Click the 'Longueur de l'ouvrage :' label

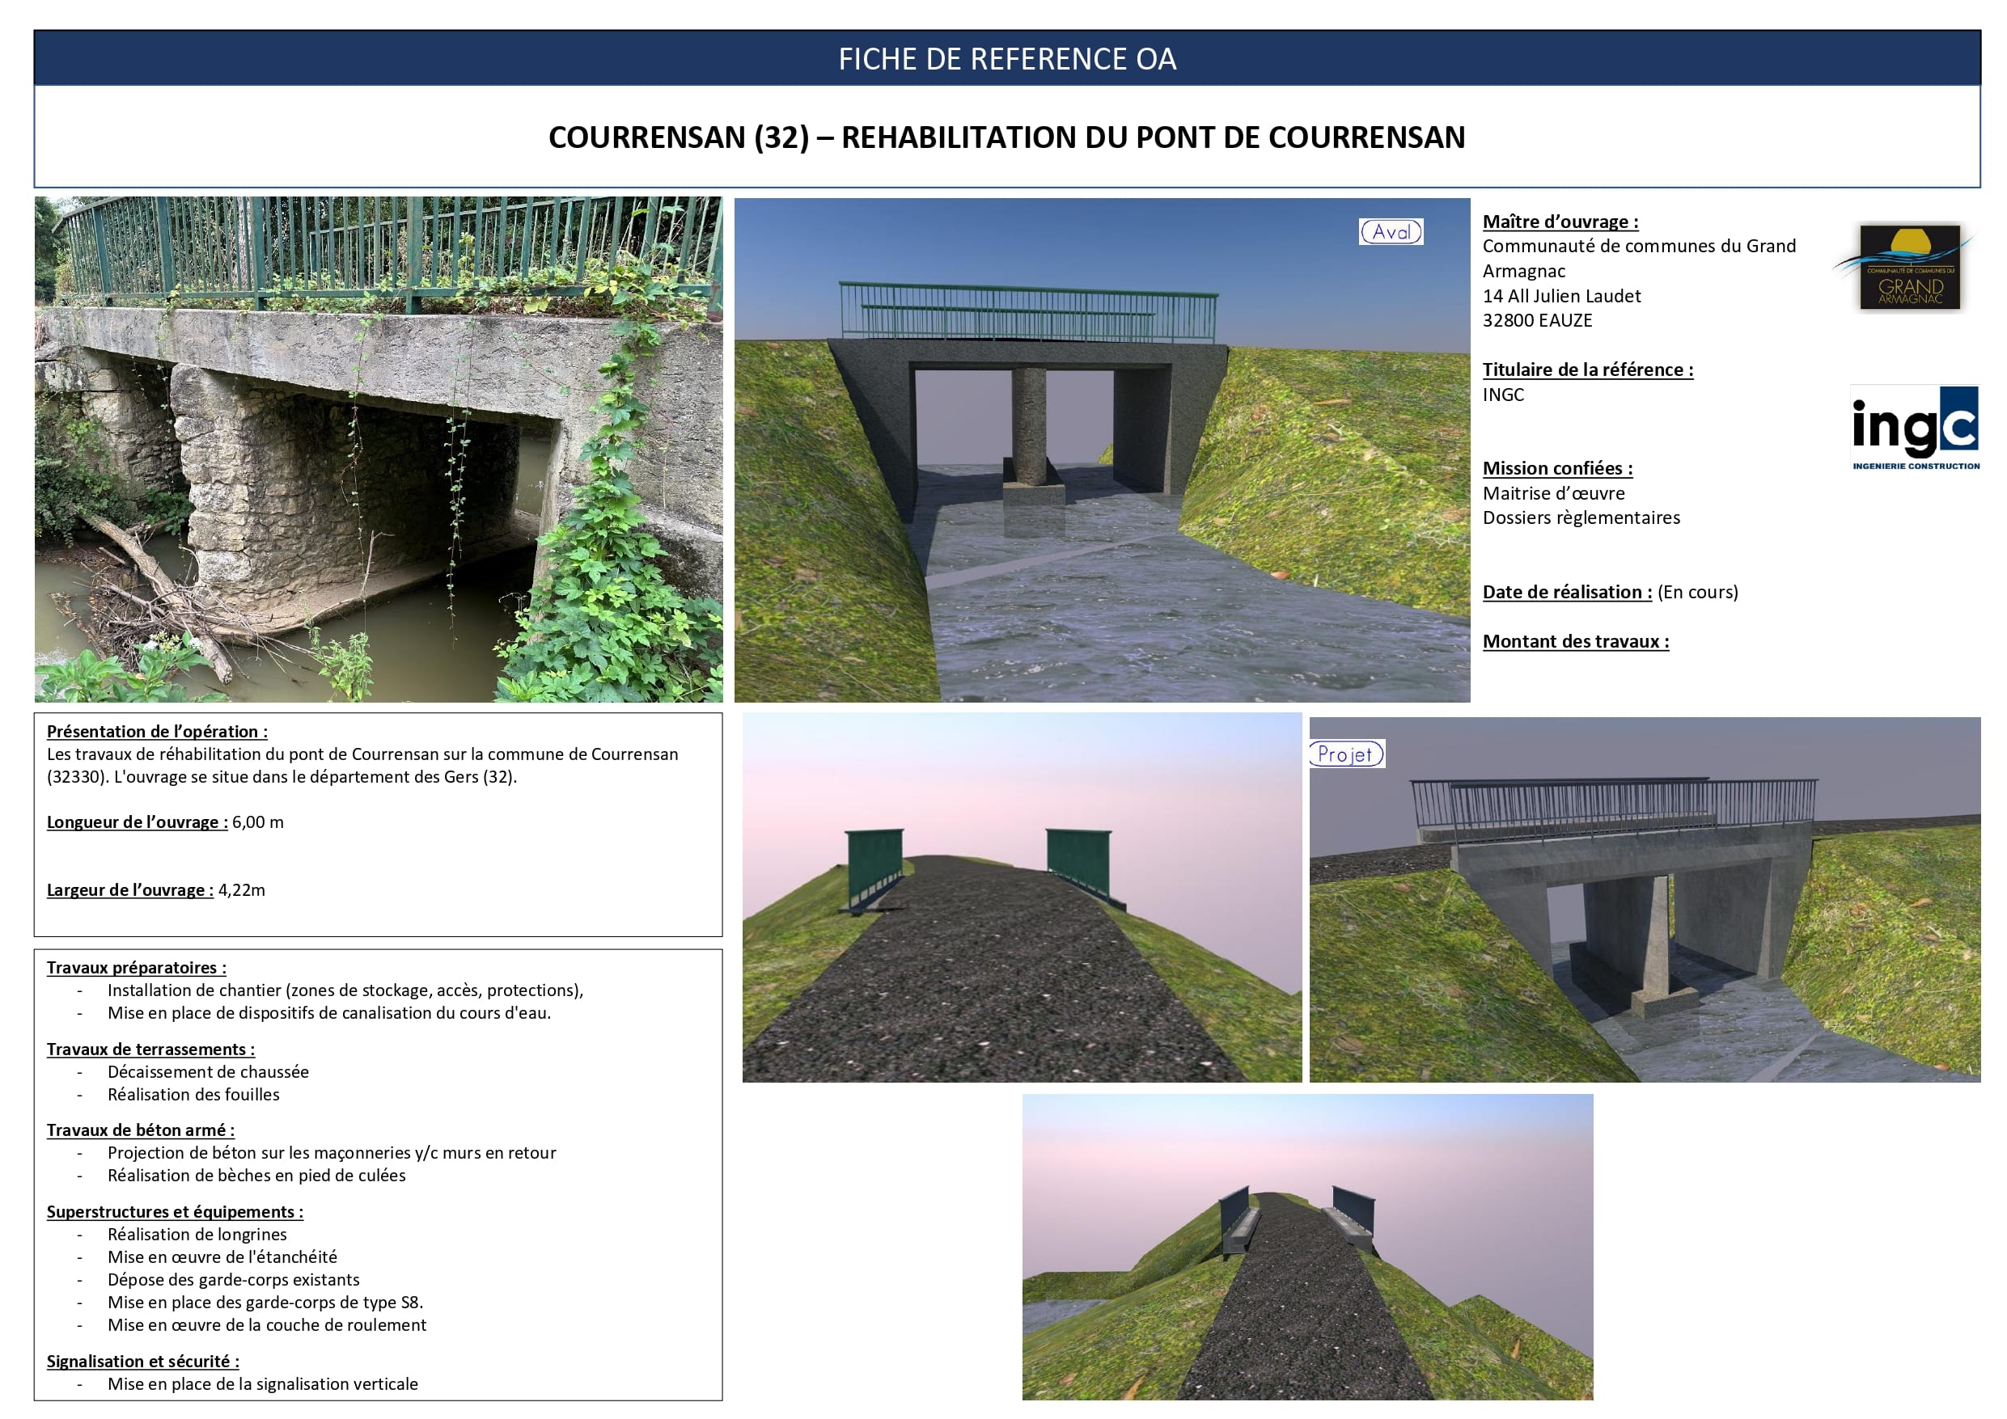[x=138, y=822]
